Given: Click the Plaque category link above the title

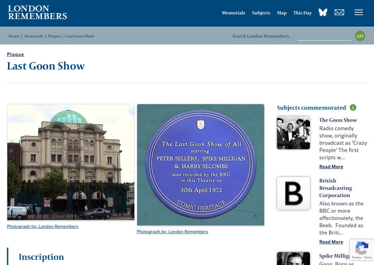Looking at the screenshot, I should coord(15,54).
